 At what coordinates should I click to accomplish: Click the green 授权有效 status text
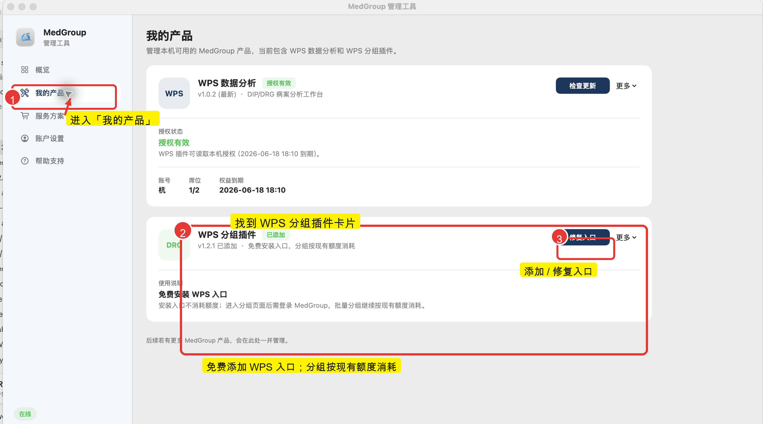coord(174,143)
